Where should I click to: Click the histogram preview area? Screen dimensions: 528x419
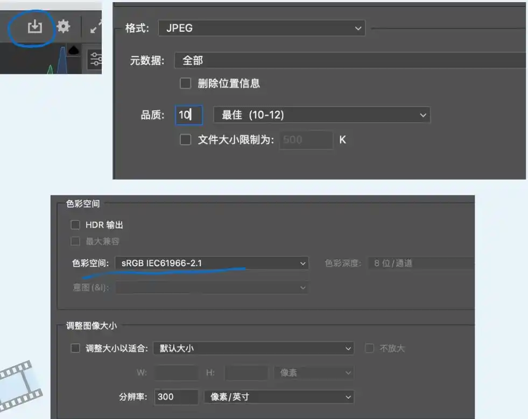pos(40,59)
